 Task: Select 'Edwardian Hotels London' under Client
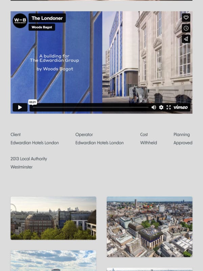point(35,143)
